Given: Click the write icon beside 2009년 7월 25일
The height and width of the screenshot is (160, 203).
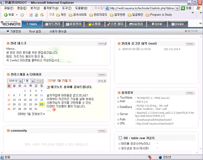Looking at the screenshot, I should (101, 81).
